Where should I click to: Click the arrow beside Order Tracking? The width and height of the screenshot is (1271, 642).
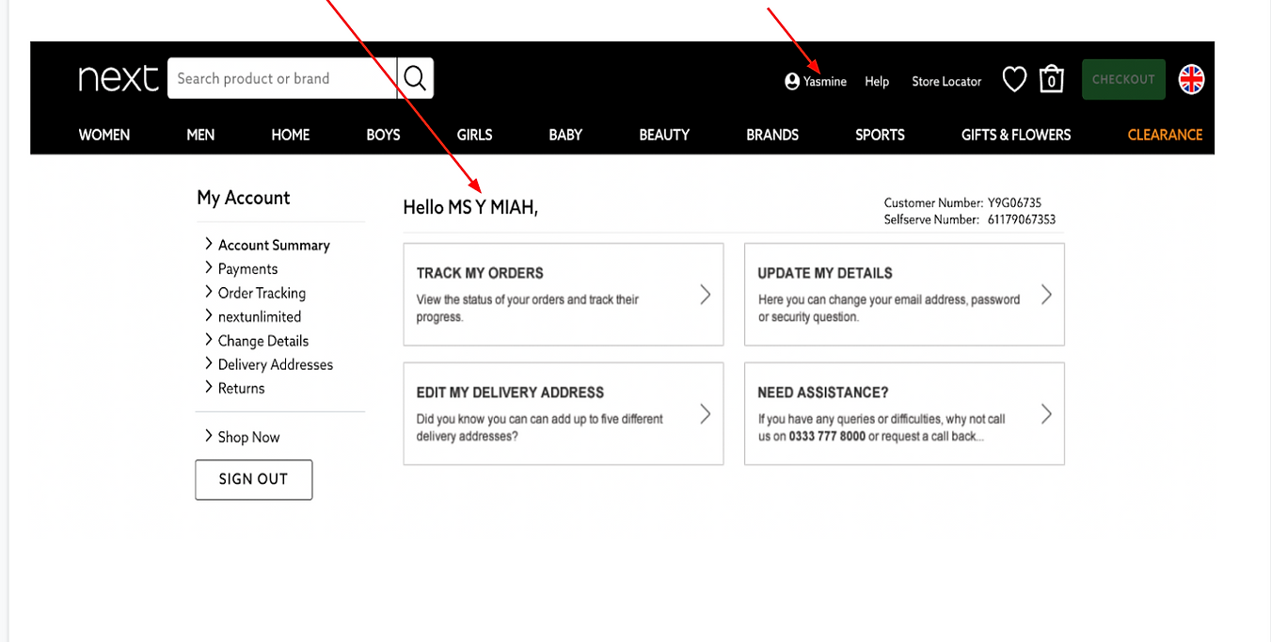(209, 292)
